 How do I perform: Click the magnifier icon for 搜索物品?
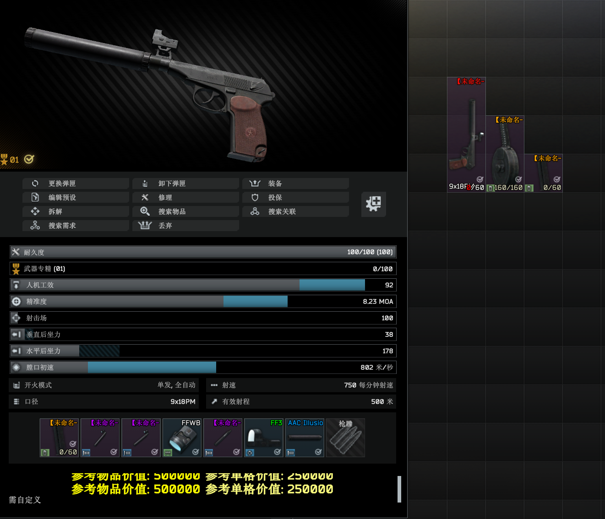click(145, 211)
